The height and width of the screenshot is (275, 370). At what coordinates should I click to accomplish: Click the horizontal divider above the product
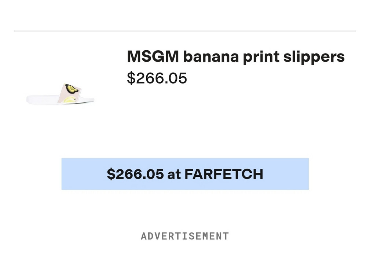185,30
